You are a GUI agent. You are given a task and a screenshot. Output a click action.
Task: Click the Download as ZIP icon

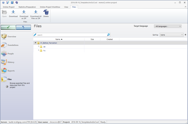pos(24,12)
